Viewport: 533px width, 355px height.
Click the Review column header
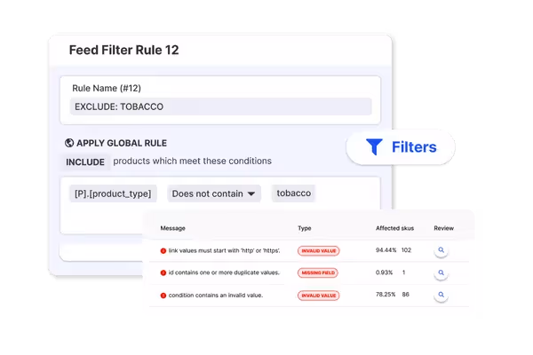click(x=443, y=228)
